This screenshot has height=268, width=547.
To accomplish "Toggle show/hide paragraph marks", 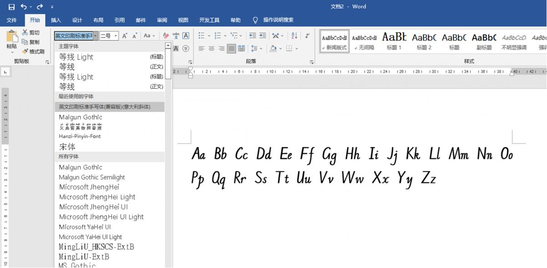I will pos(307,35).
